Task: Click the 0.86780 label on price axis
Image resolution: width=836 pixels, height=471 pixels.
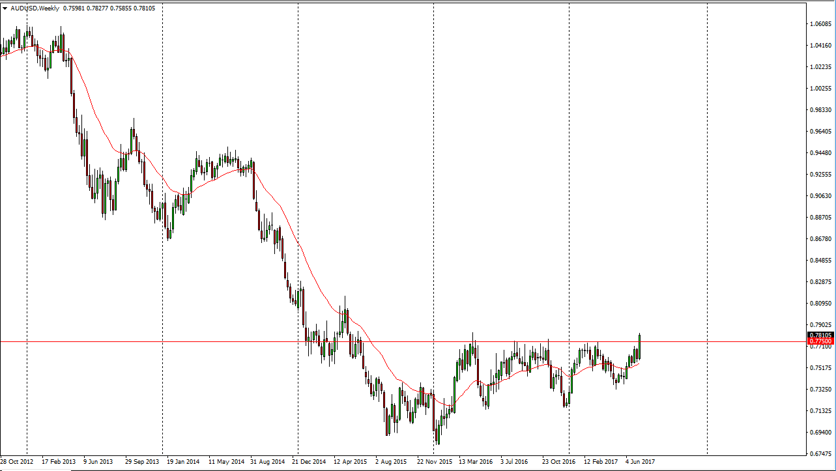Action: coord(819,239)
